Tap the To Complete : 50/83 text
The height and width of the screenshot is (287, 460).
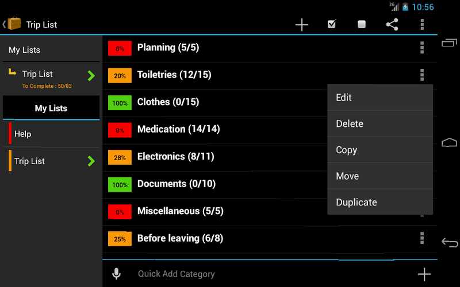47,86
